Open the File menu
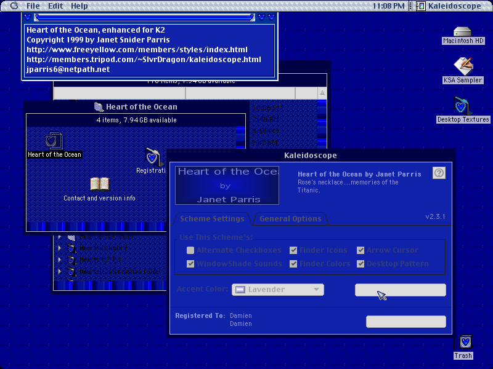The height and width of the screenshot is (369, 493). pyautogui.click(x=33, y=6)
